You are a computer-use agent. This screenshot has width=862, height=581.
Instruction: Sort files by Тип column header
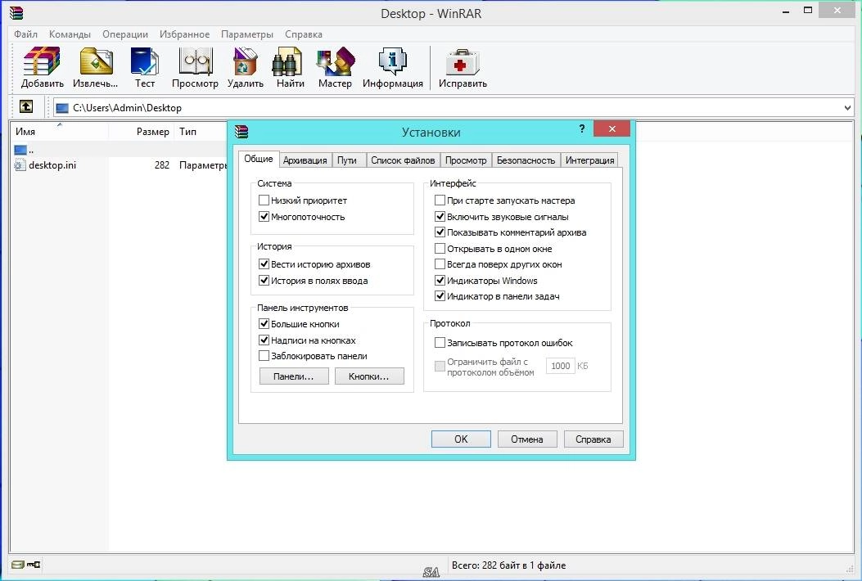(201, 132)
